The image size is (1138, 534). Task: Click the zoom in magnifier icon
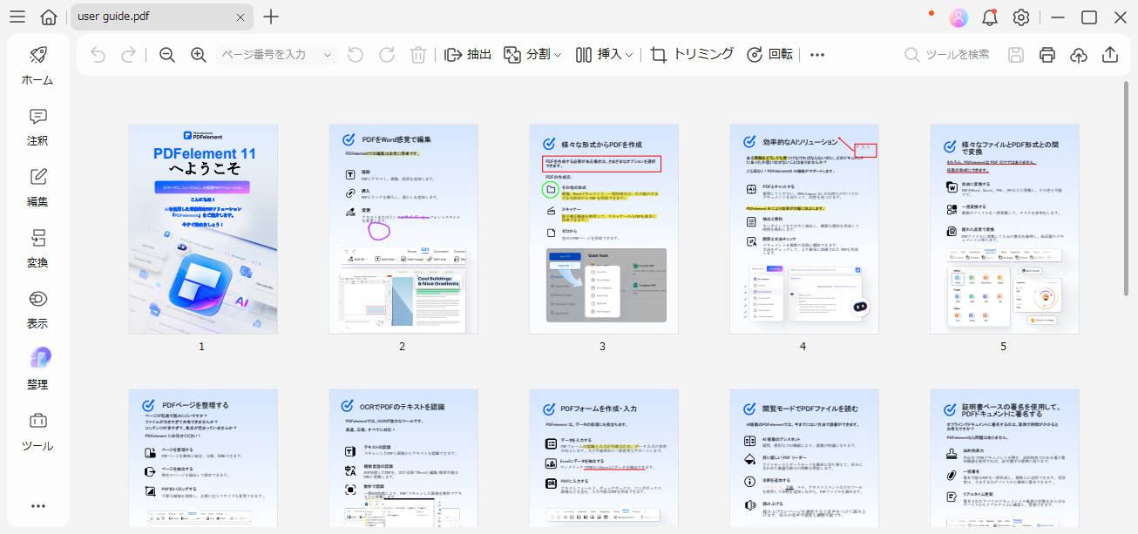coord(199,55)
